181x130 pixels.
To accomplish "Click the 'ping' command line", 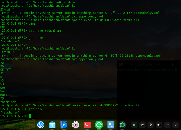I will pyautogui.click(x=18, y=24).
